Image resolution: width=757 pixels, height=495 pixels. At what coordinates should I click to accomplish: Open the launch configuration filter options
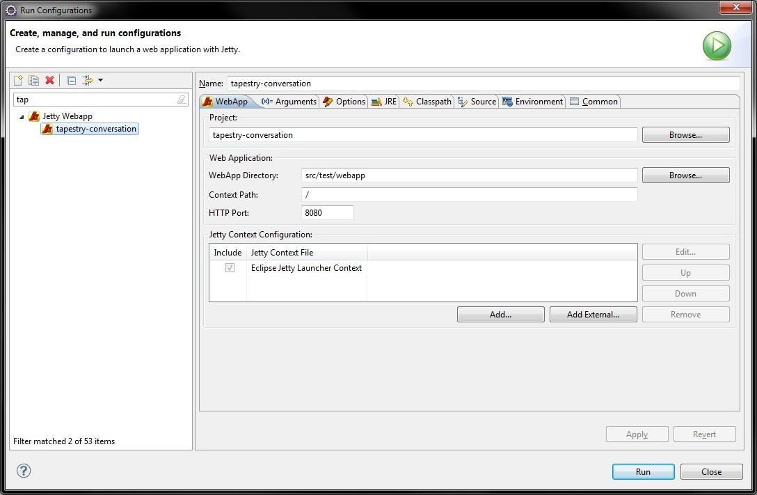pyautogui.click(x=87, y=80)
